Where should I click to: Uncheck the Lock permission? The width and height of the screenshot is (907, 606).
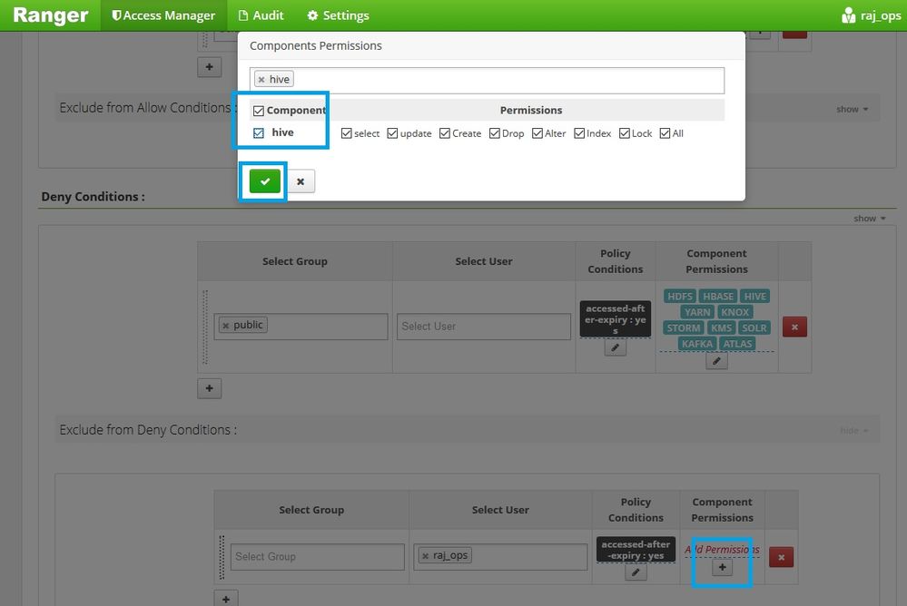[624, 133]
